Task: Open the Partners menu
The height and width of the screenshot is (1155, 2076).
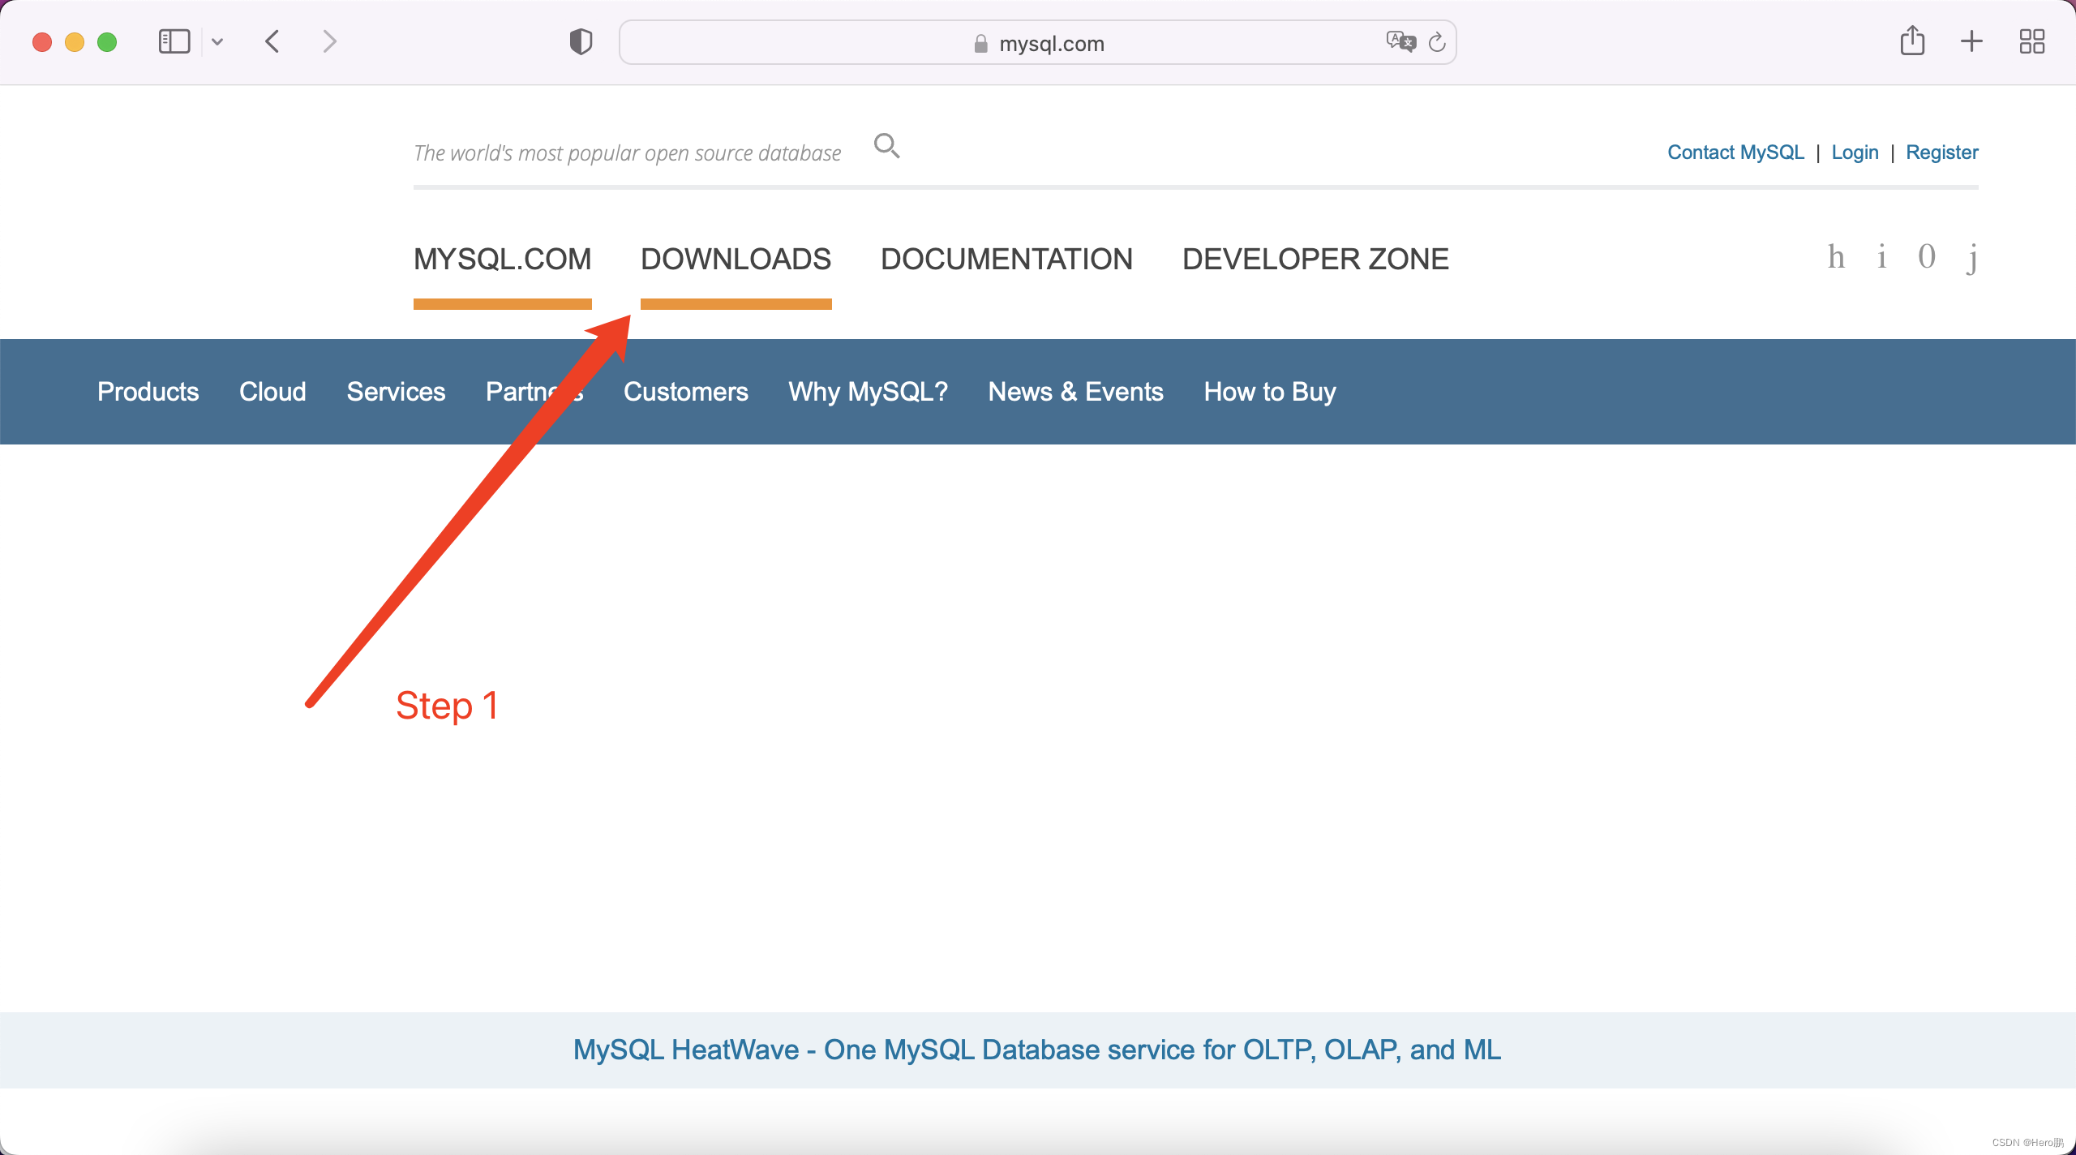Action: pos(534,392)
